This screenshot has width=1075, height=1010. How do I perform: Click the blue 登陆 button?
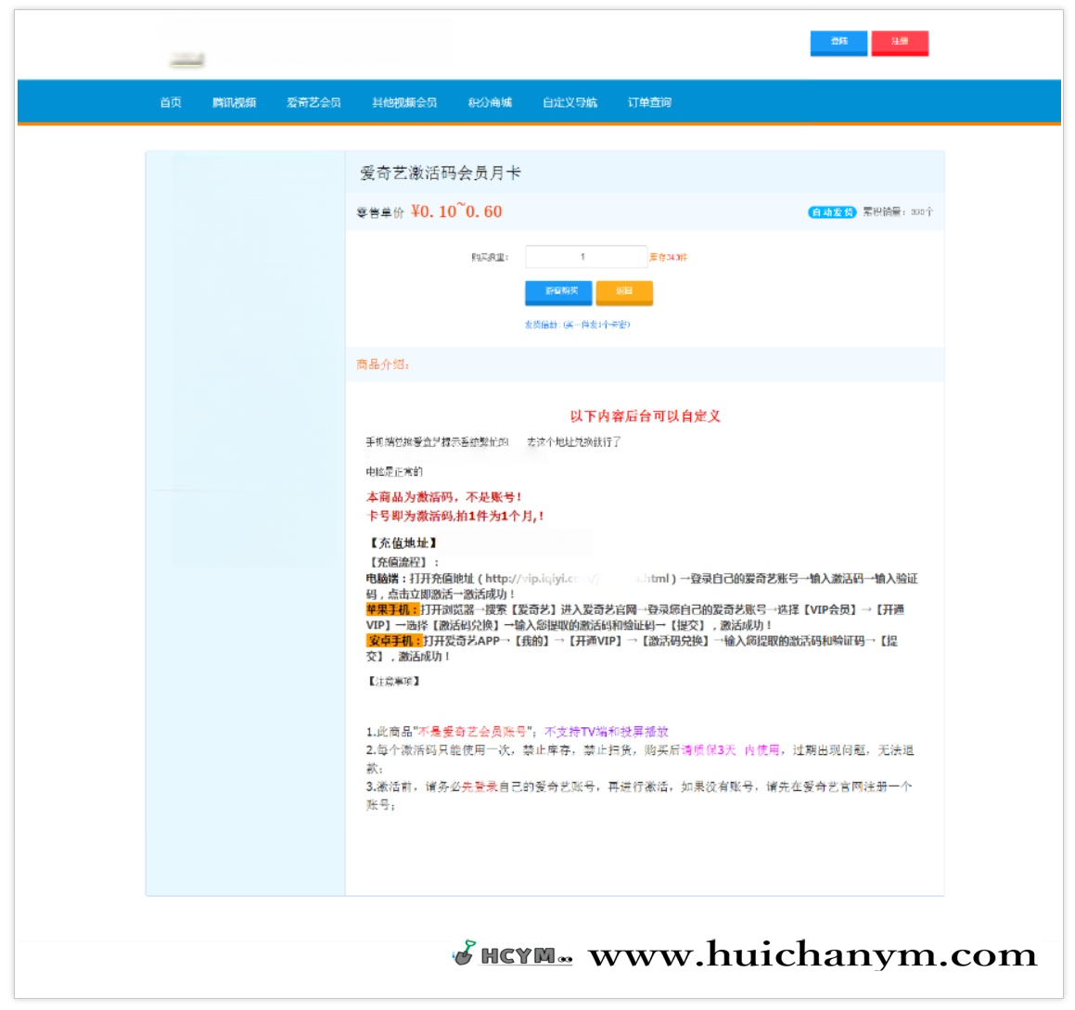(840, 44)
